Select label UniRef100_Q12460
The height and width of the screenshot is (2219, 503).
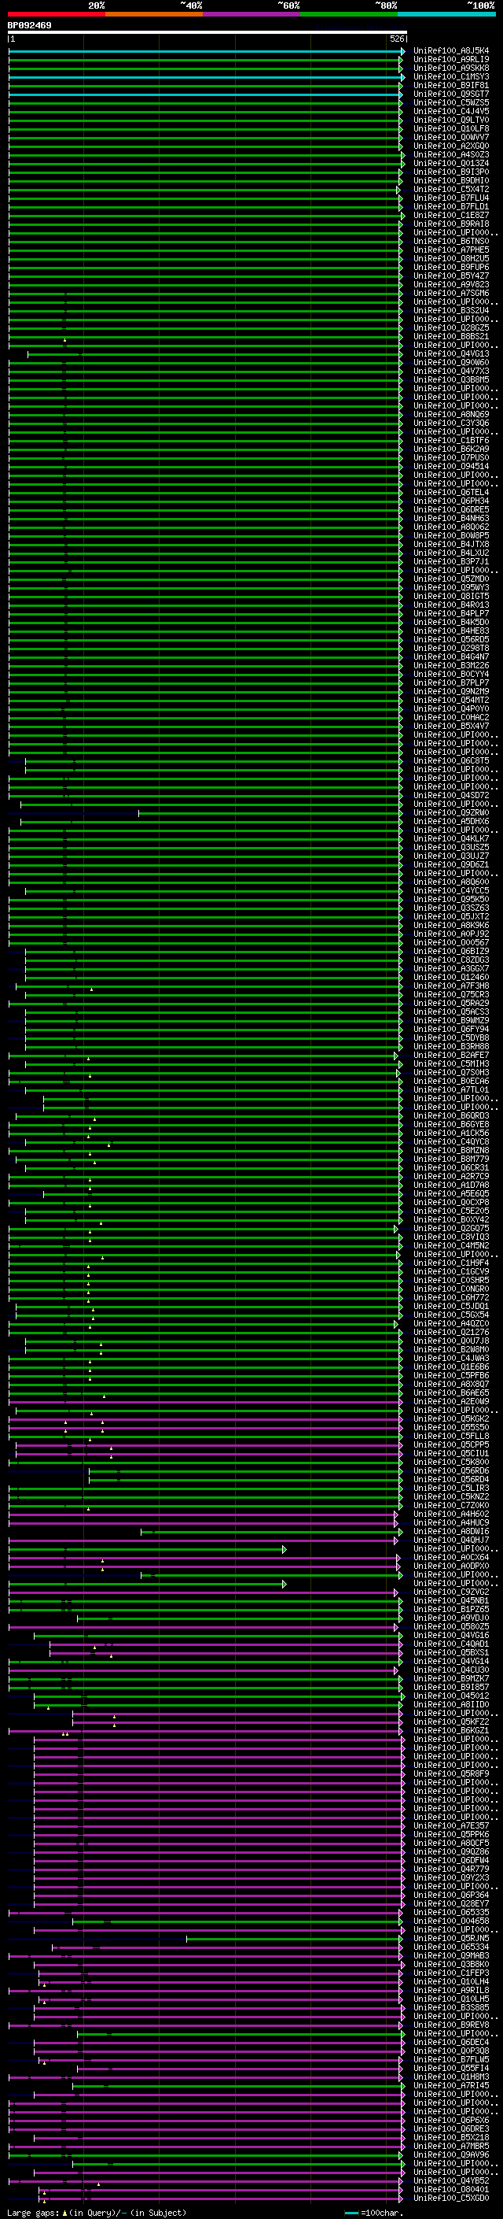(x=451, y=977)
